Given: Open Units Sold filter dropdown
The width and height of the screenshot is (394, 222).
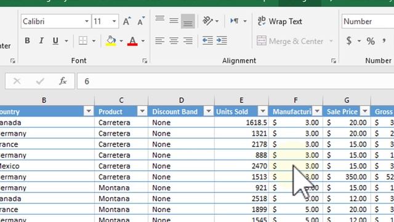Looking at the screenshot, I should point(263,111).
